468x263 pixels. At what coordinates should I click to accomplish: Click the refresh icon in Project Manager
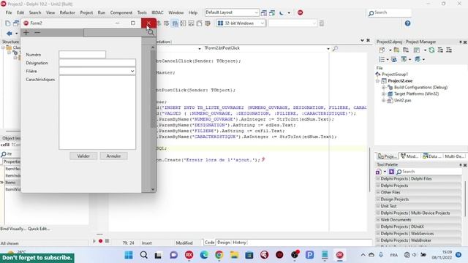tap(431, 50)
